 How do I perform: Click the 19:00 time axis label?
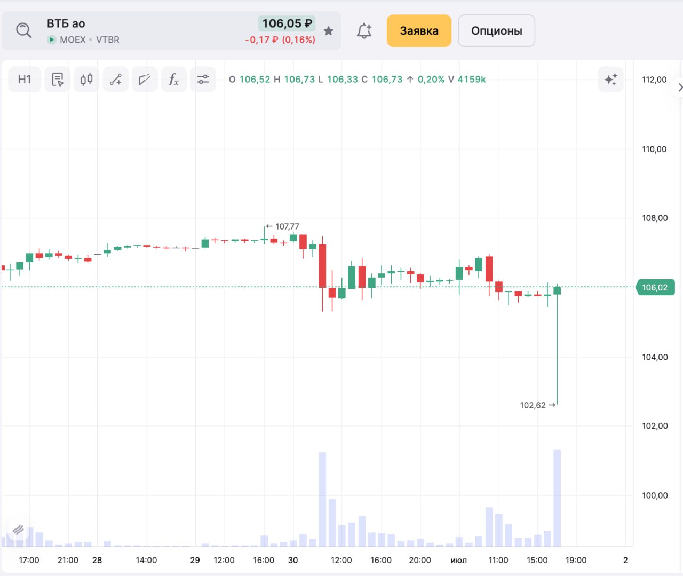[x=576, y=560]
